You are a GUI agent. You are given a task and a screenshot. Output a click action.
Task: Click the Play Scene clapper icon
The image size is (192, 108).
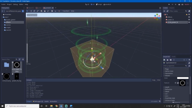(179, 4)
